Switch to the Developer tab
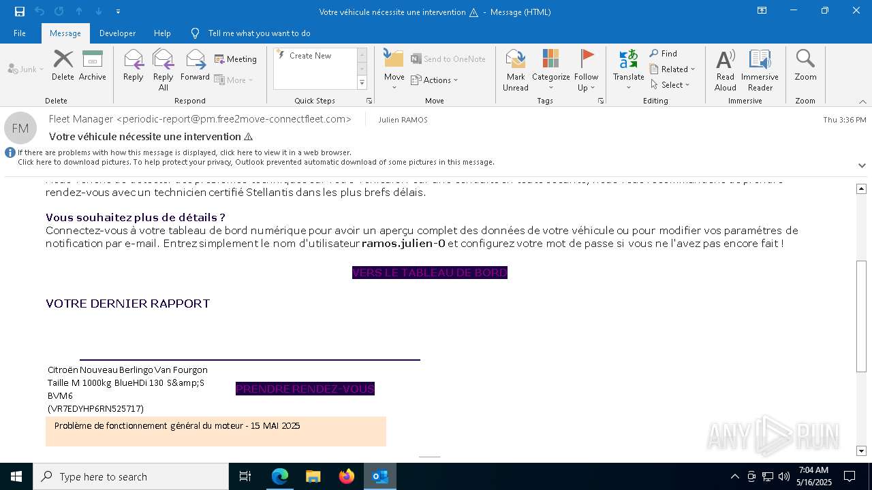872x490 pixels. point(117,33)
